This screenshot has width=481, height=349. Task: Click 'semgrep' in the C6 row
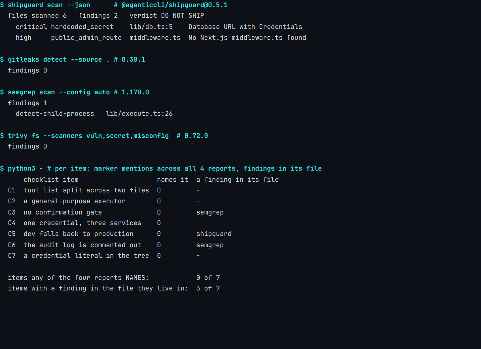(210, 245)
